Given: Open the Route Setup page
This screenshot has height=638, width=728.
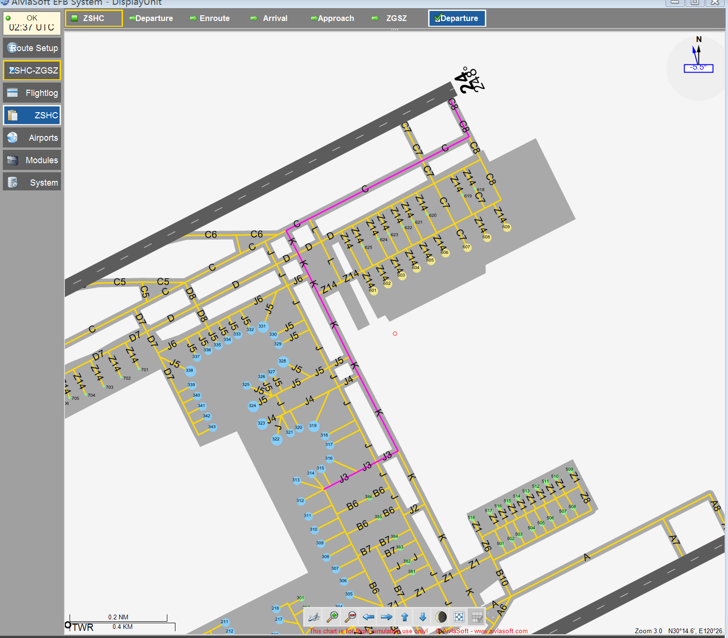Looking at the screenshot, I should tap(32, 48).
